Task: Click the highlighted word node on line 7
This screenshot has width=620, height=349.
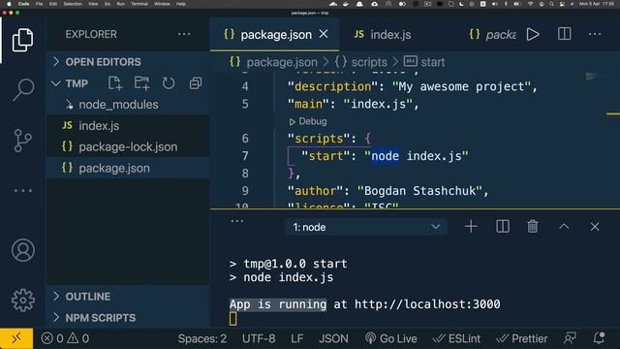Action: pos(386,156)
